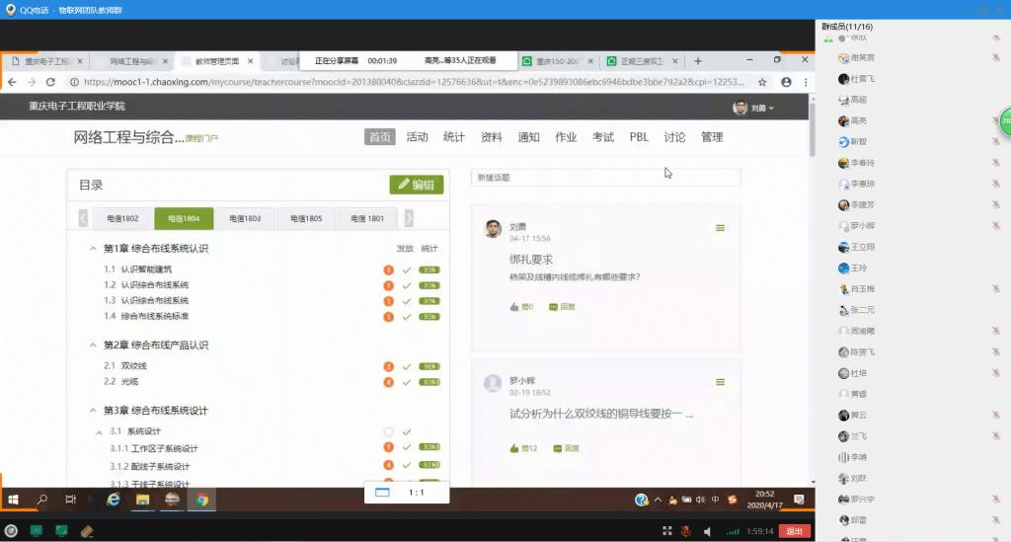Click the 新建话题 new topic input field
Screen dimensions: 1011x542
point(604,178)
